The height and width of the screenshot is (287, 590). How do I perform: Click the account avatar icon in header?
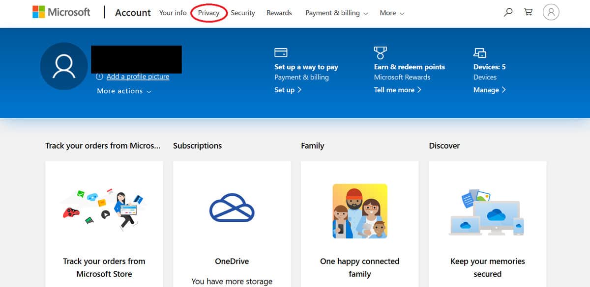[x=551, y=13]
